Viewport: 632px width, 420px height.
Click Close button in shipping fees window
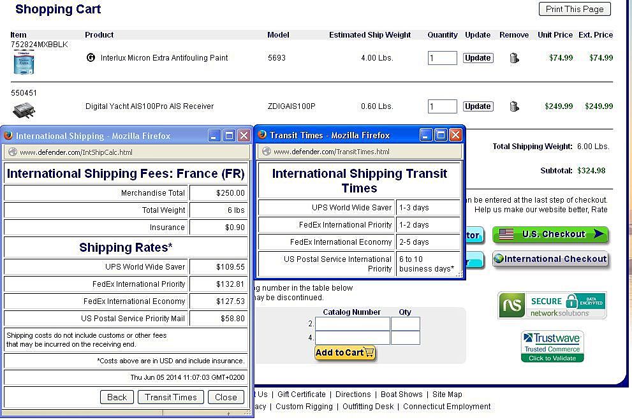(226, 398)
